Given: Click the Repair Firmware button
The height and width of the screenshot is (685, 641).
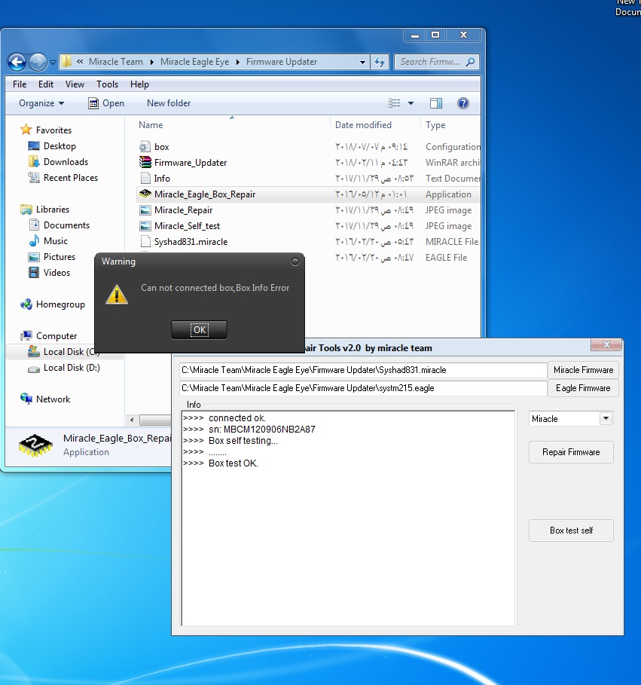Looking at the screenshot, I should point(571,452).
